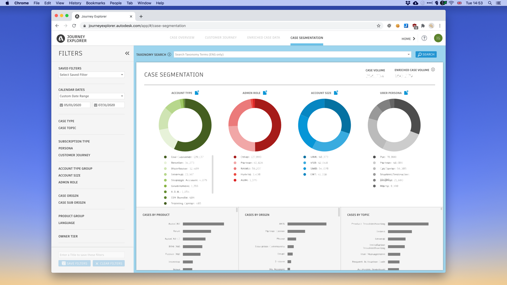Open macOS Spotlight search icon
The image size is (507, 285).
pos(490,3)
